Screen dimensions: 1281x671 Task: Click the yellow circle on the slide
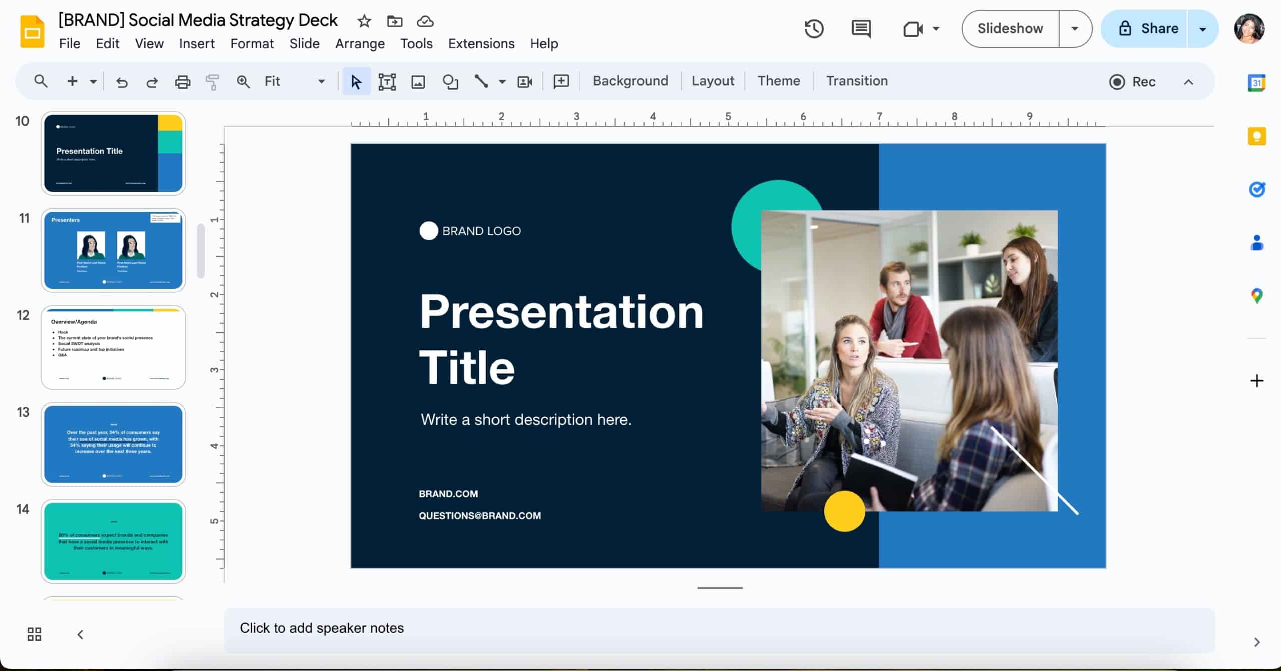click(844, 511)
